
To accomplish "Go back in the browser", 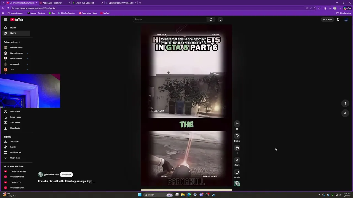I will click(x=3, y=8).
